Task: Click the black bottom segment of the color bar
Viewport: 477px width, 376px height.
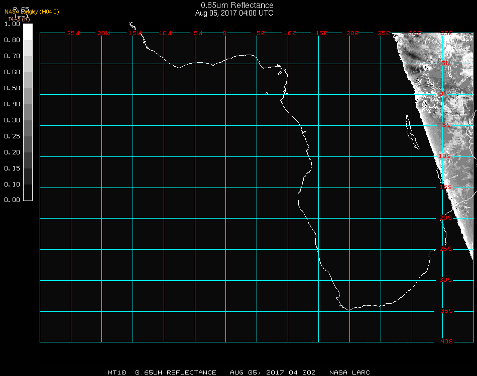Action: pos(28,192)
